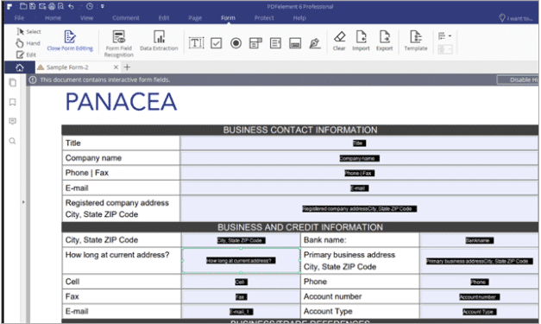This screenshot has height=324, width=541.
Task: Open the Comment ribbon tab
Action: click(126, 18)
